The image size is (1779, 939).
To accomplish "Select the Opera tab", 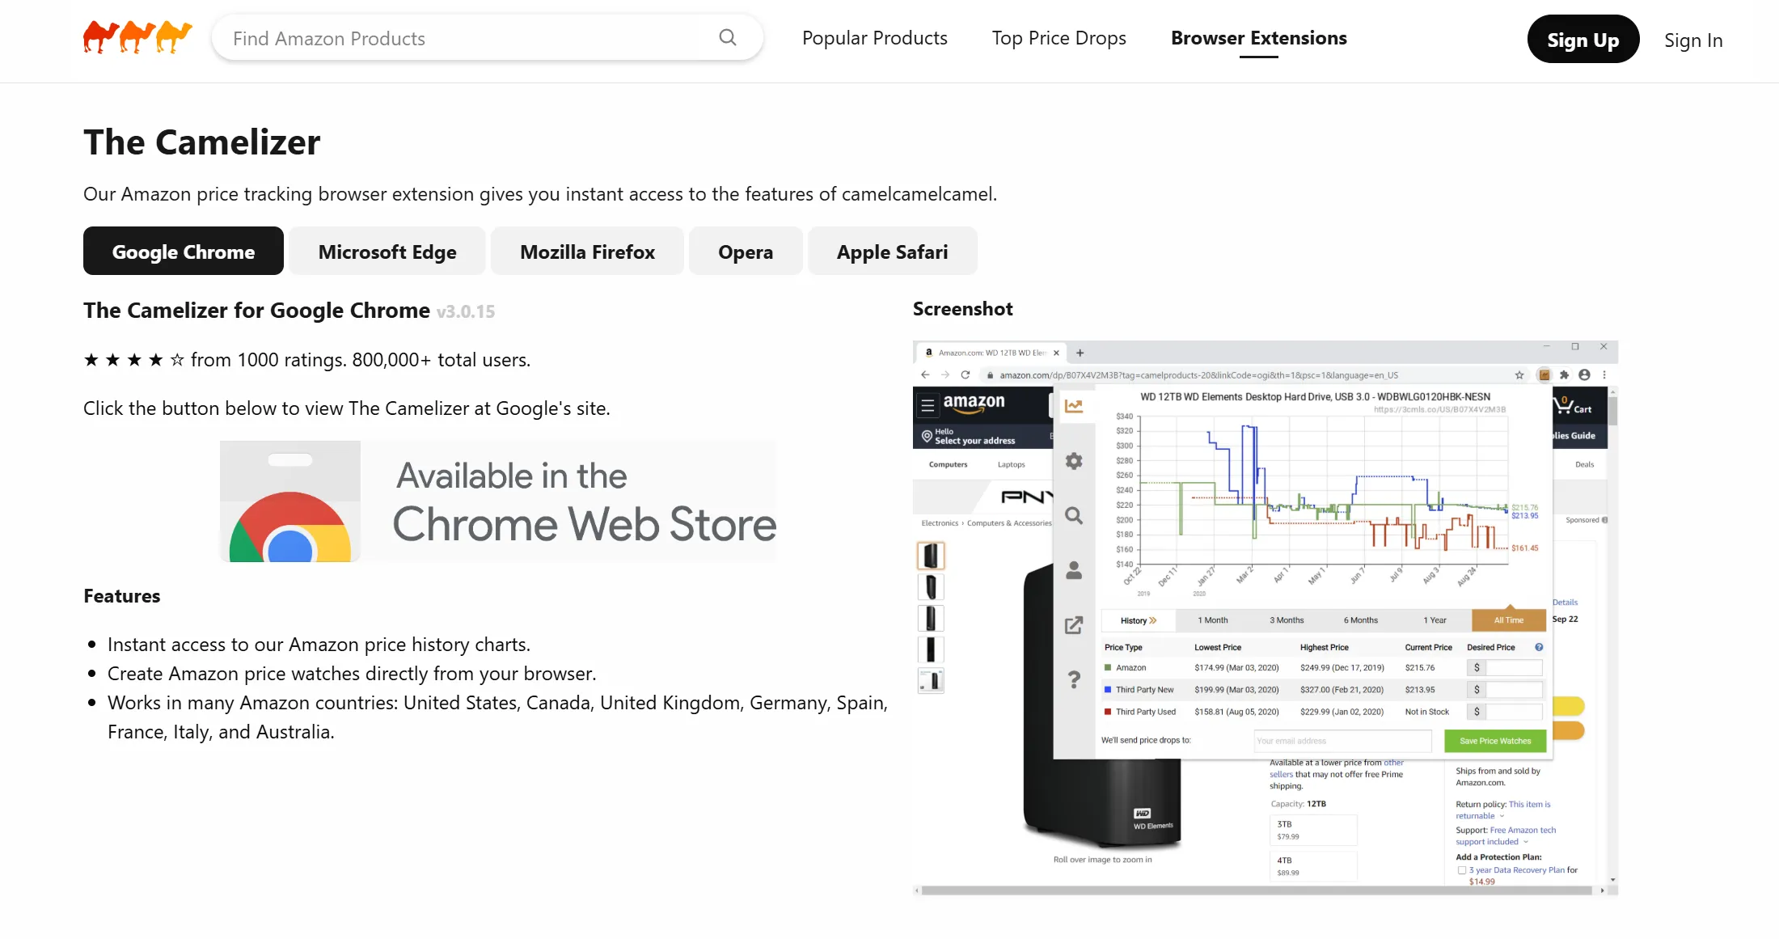I will pos(746,252).
